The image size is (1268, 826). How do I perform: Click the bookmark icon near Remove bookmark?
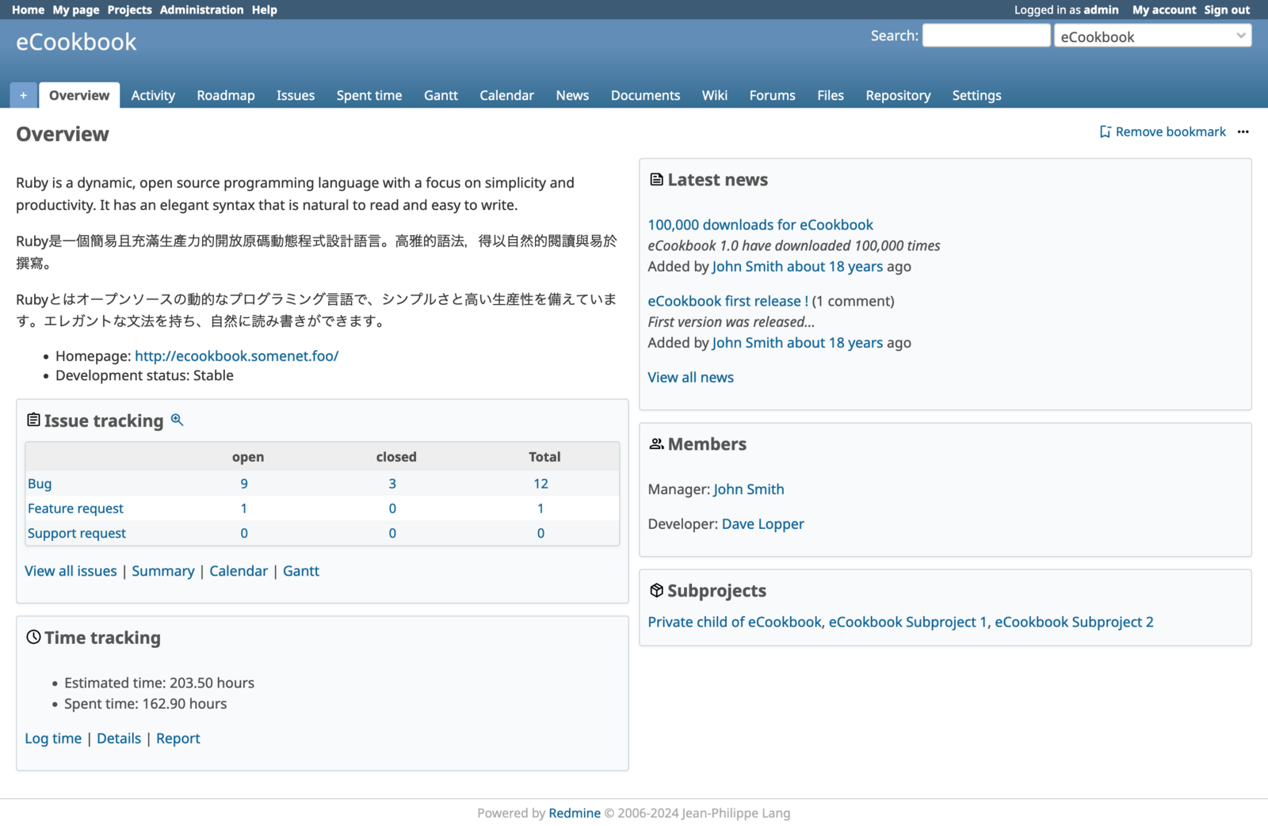1105,131
